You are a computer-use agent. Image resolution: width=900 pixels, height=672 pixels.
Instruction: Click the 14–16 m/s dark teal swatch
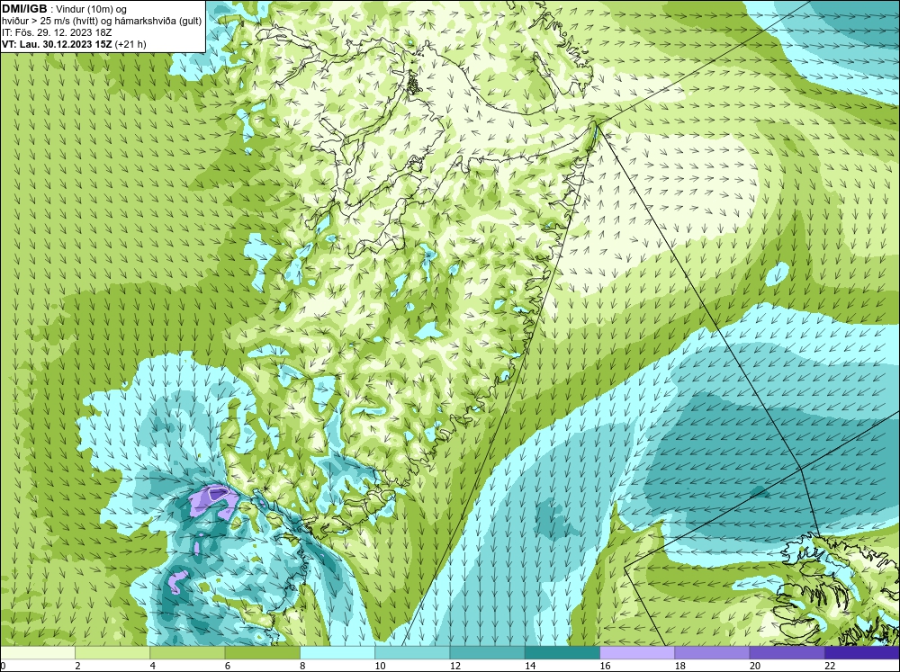click(x=562, y=653)
